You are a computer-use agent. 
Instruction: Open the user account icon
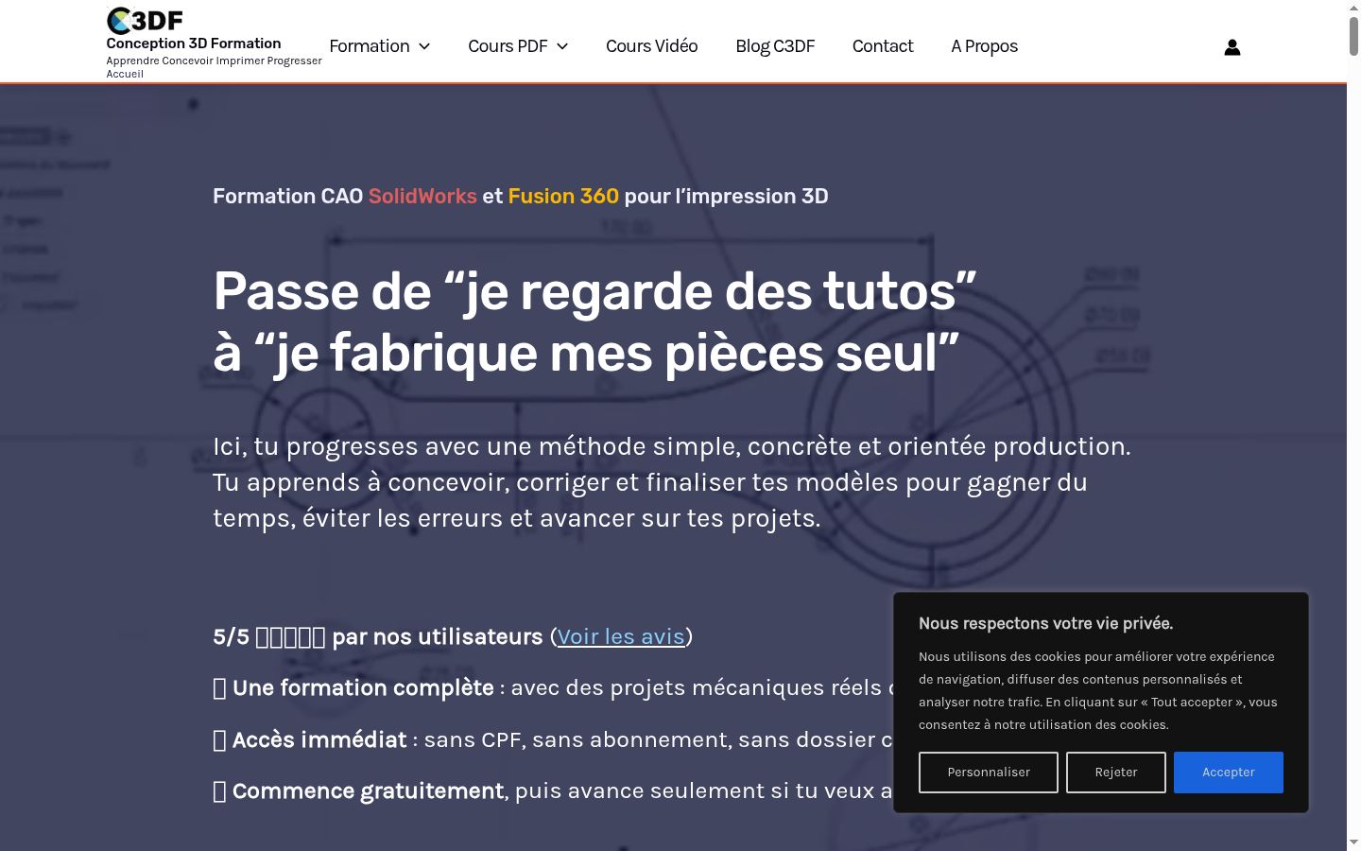pyautogui.click(x=1232, y=47)
